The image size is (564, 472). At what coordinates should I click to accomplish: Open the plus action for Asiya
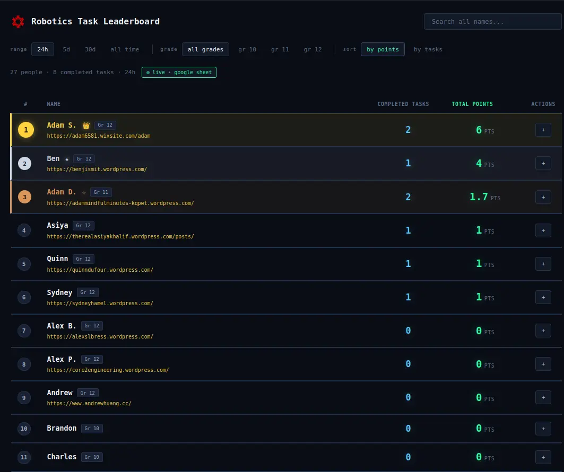click(x=543, y=230)
